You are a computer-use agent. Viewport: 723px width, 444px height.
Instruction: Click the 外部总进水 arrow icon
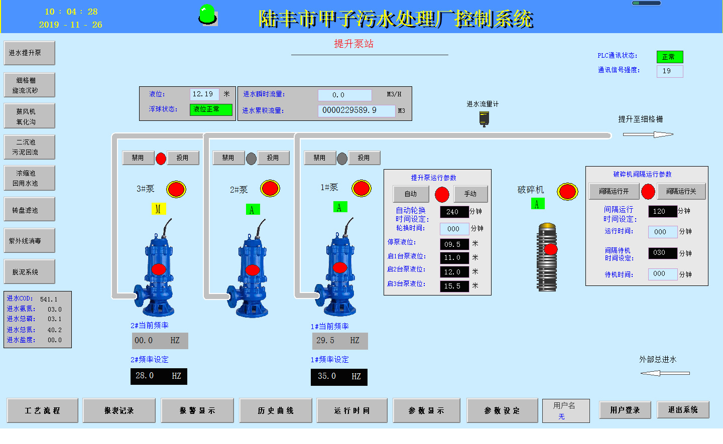(x=665, y=373)
